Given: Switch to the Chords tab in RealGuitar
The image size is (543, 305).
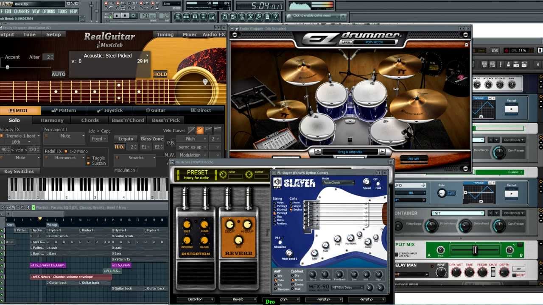Looking at the screenshot, I should [90, 120].
